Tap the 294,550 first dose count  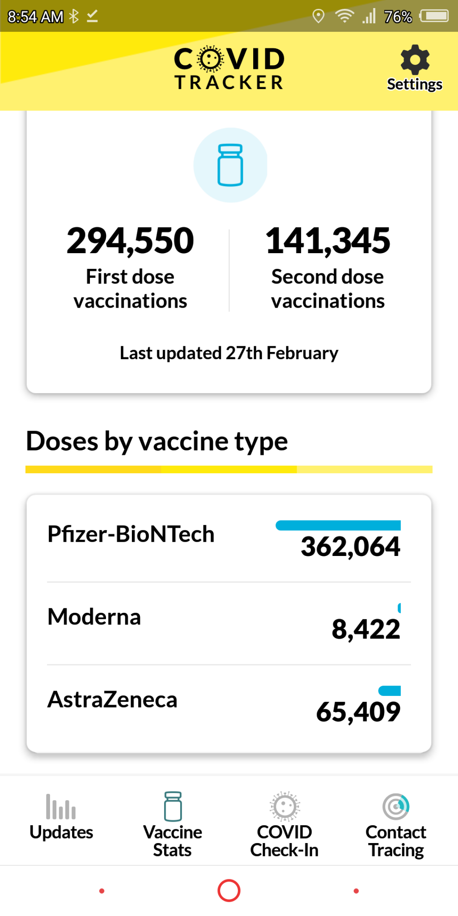coord(130,241)
